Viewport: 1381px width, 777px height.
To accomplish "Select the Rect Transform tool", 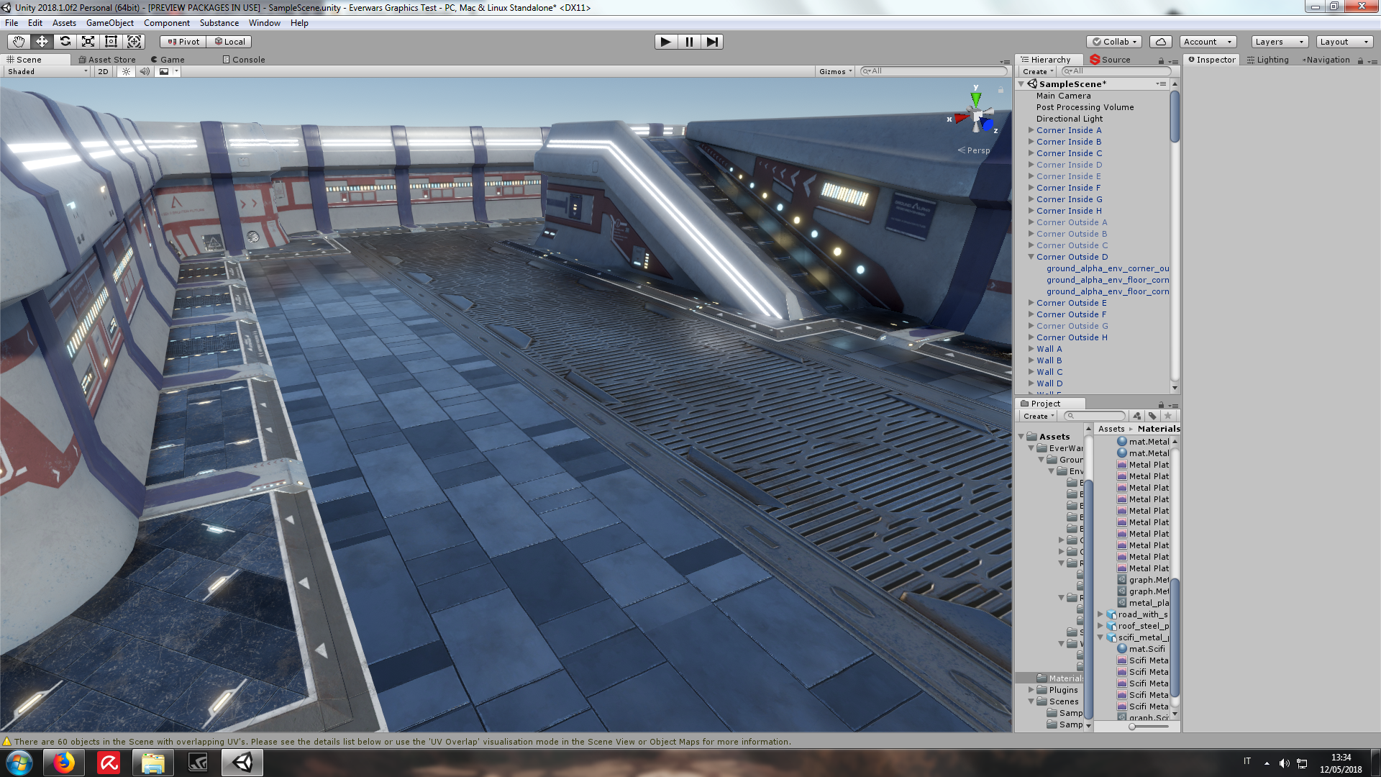I will pos(111,42).
